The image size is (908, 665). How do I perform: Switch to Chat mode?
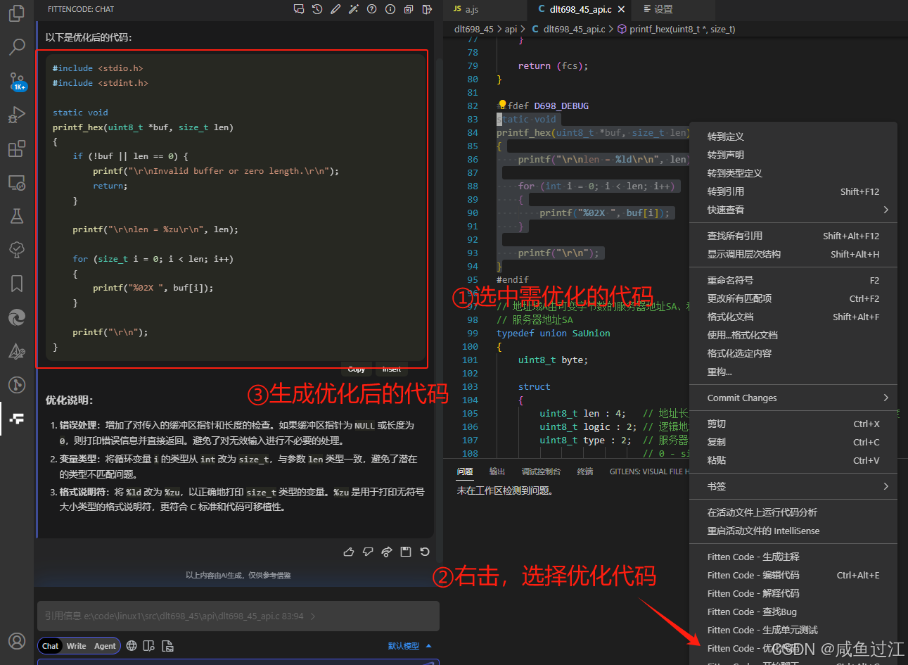coord(51,646)
